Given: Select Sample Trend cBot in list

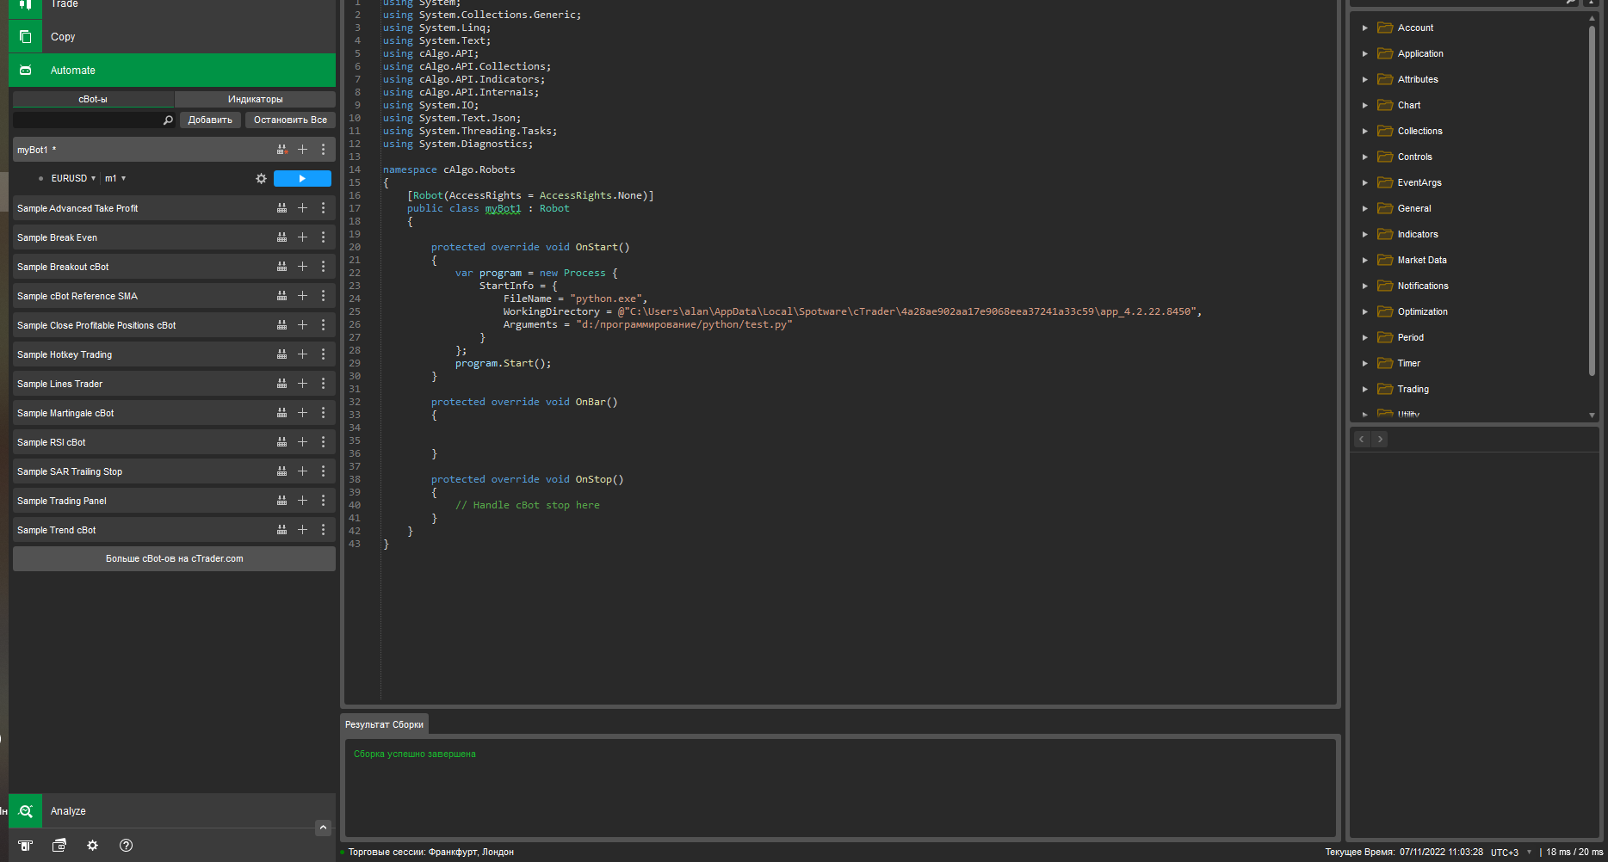Looking at the screenshot, I should pyautogui.click(x=174, y=530).
